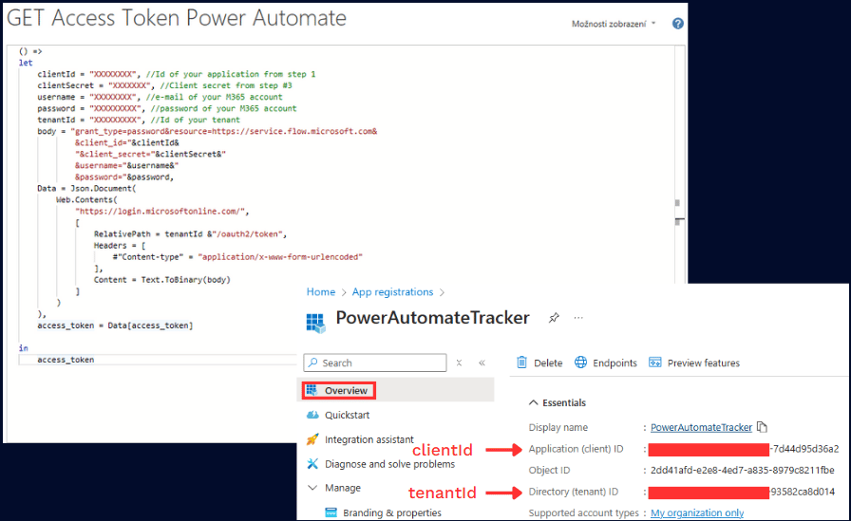Screen dimensions: 851x521
Task: Click the Integration assistant rocket icon
Action: coord(312,439)
